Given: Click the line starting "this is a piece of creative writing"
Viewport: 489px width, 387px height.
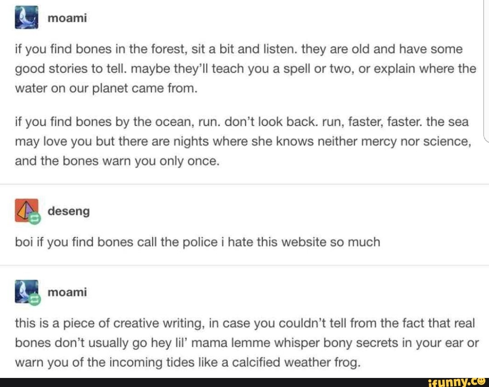Looking at the screenshot, I should [244, 323].
